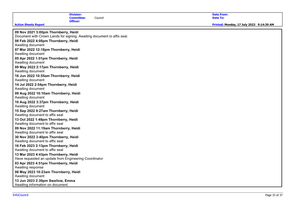Select the Printed: label
The width and height of the screenshot is (295, 208).
click(x=218, y=25)
